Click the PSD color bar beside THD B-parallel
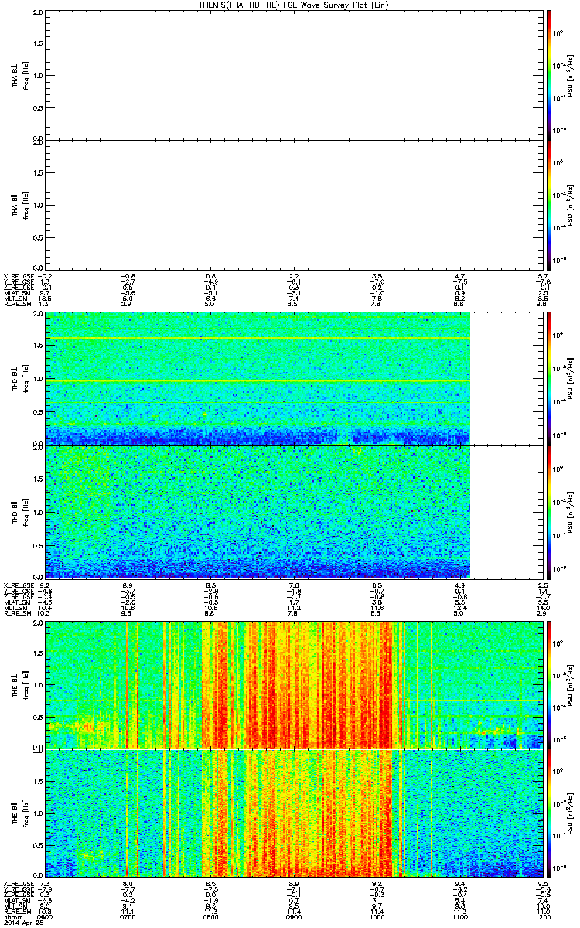The image size is (580, 928). pos(549,511)
